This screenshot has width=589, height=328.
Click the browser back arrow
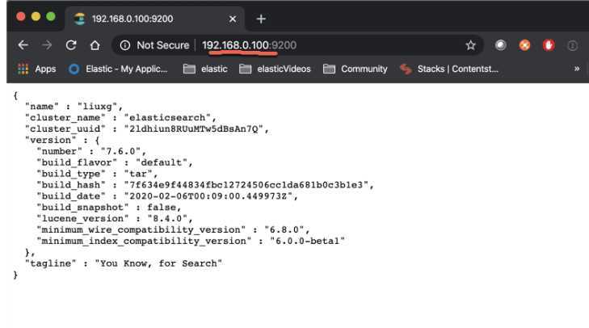pos(22,45)
